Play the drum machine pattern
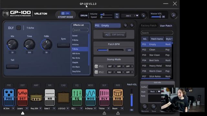Image resolution: width=207 pixels, height=116 pixels. 144,16
